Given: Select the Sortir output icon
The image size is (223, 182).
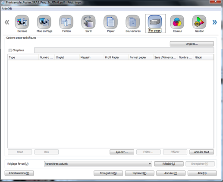Looking at the screenshot, I should pos(88,22).
